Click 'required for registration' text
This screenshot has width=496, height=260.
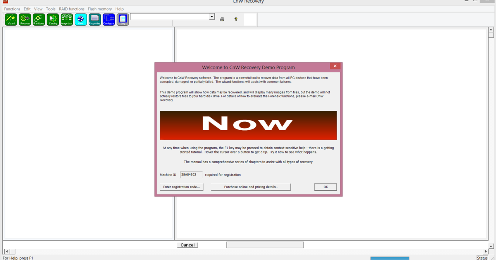coord(223,175)
